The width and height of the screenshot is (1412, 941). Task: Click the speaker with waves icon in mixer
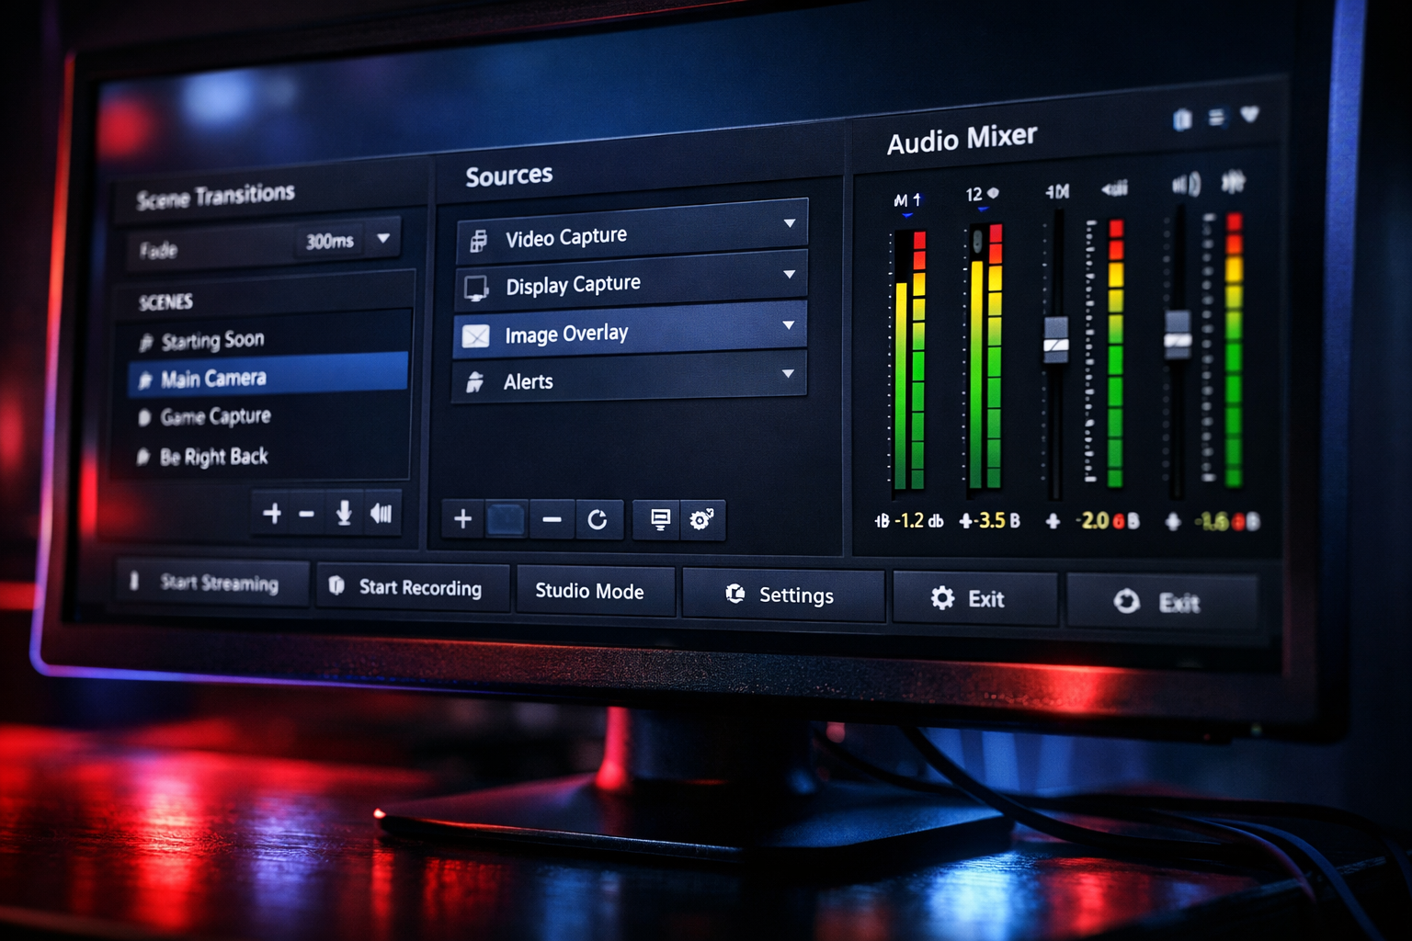tap(1186, 185)
